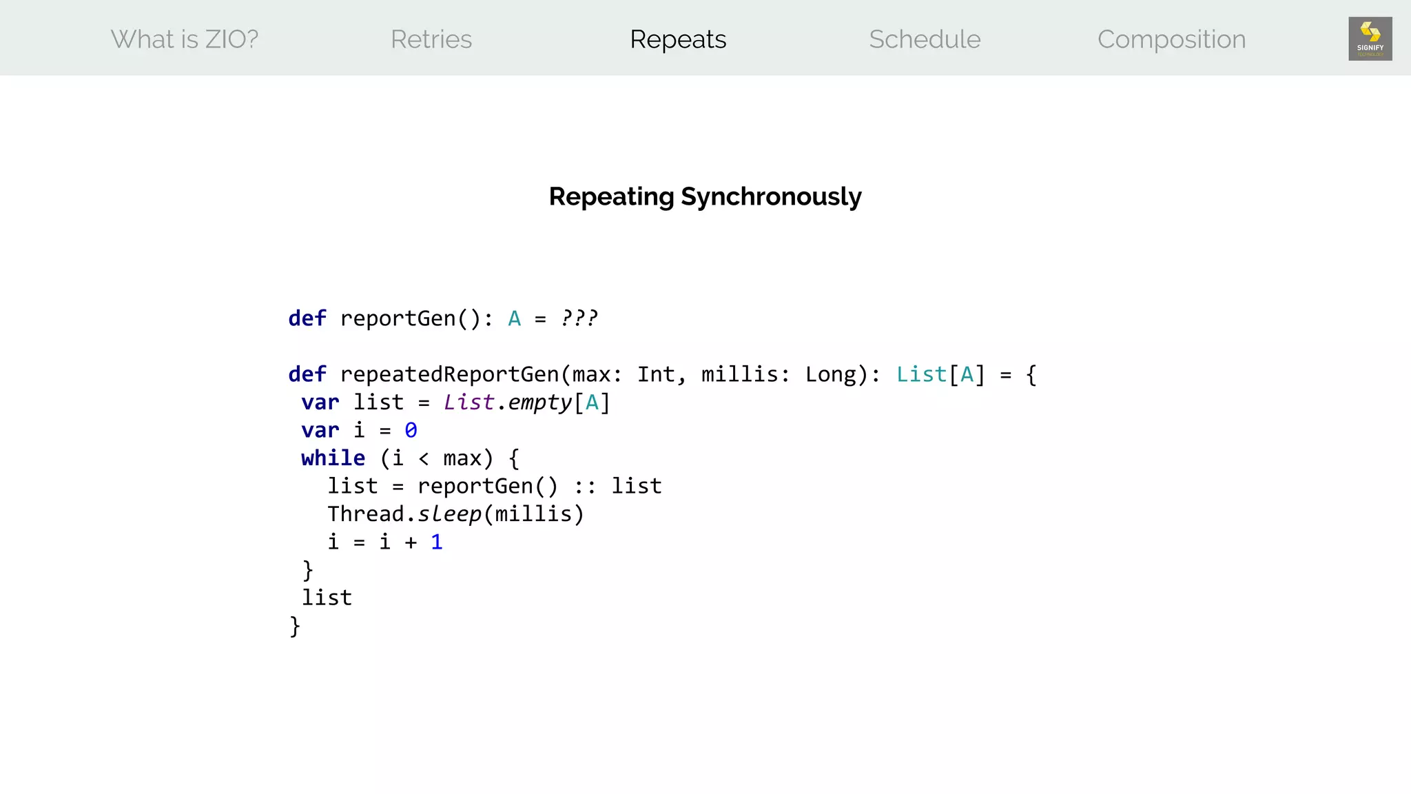
Task: Click the "max: Int" parameter text
Action: (x=624, y=374)
